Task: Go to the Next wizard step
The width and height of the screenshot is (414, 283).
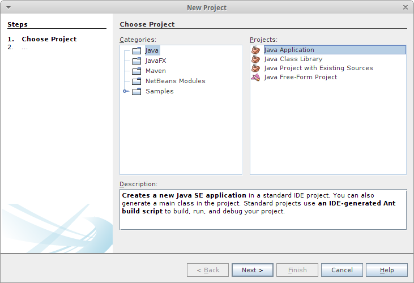Action: (253, 270)
